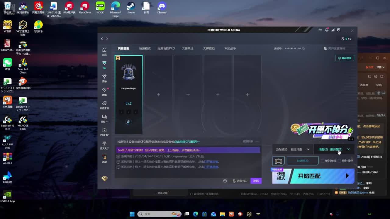
Task: Open the 微信 WeChat desktop shortcut
Action: pyautogui.click(x=7, y=64)
